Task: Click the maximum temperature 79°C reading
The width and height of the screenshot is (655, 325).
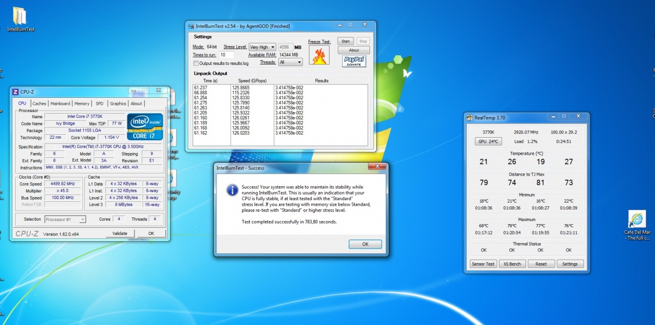Action: point(512,226)
